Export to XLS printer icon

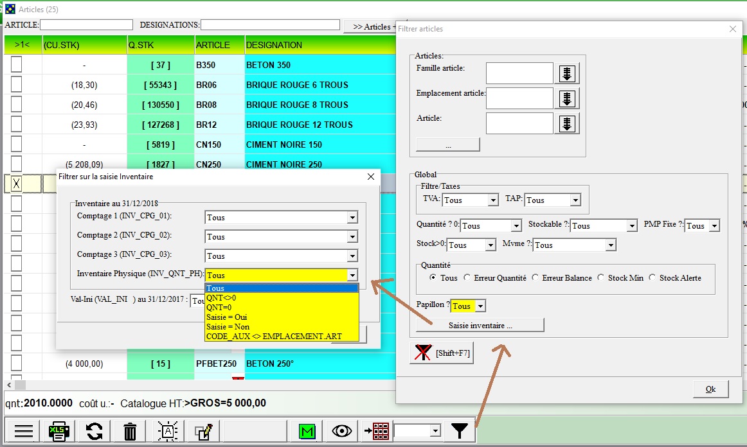point(59,432)
